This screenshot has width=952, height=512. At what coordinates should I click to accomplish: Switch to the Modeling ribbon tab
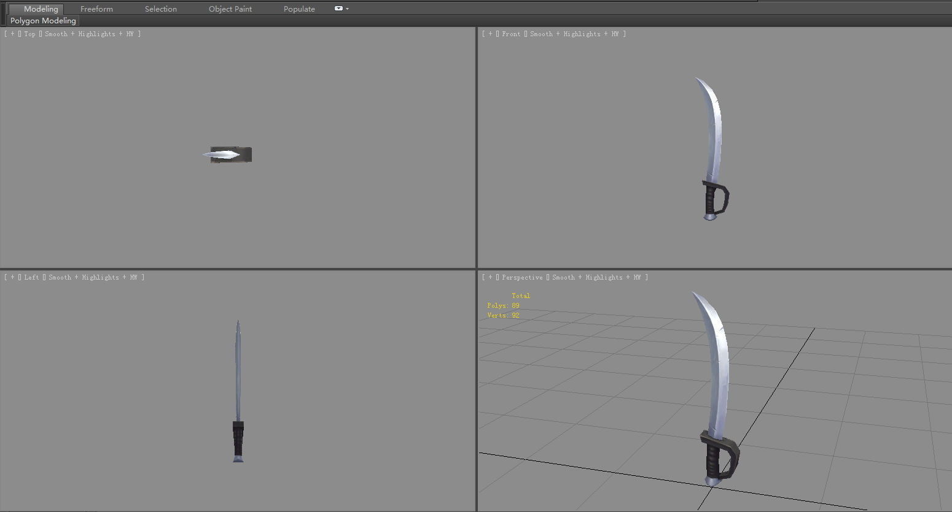[36, 9]
